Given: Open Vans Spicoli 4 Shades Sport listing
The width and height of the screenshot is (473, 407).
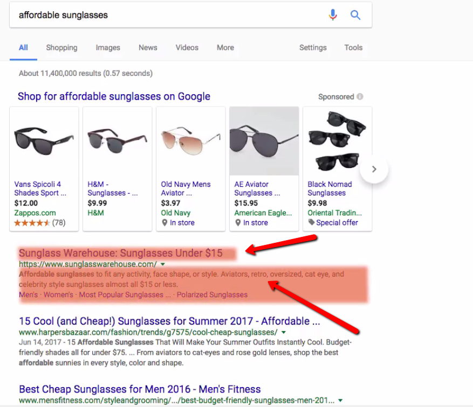Looking at the screenshot, I should (x=40, y=188).
